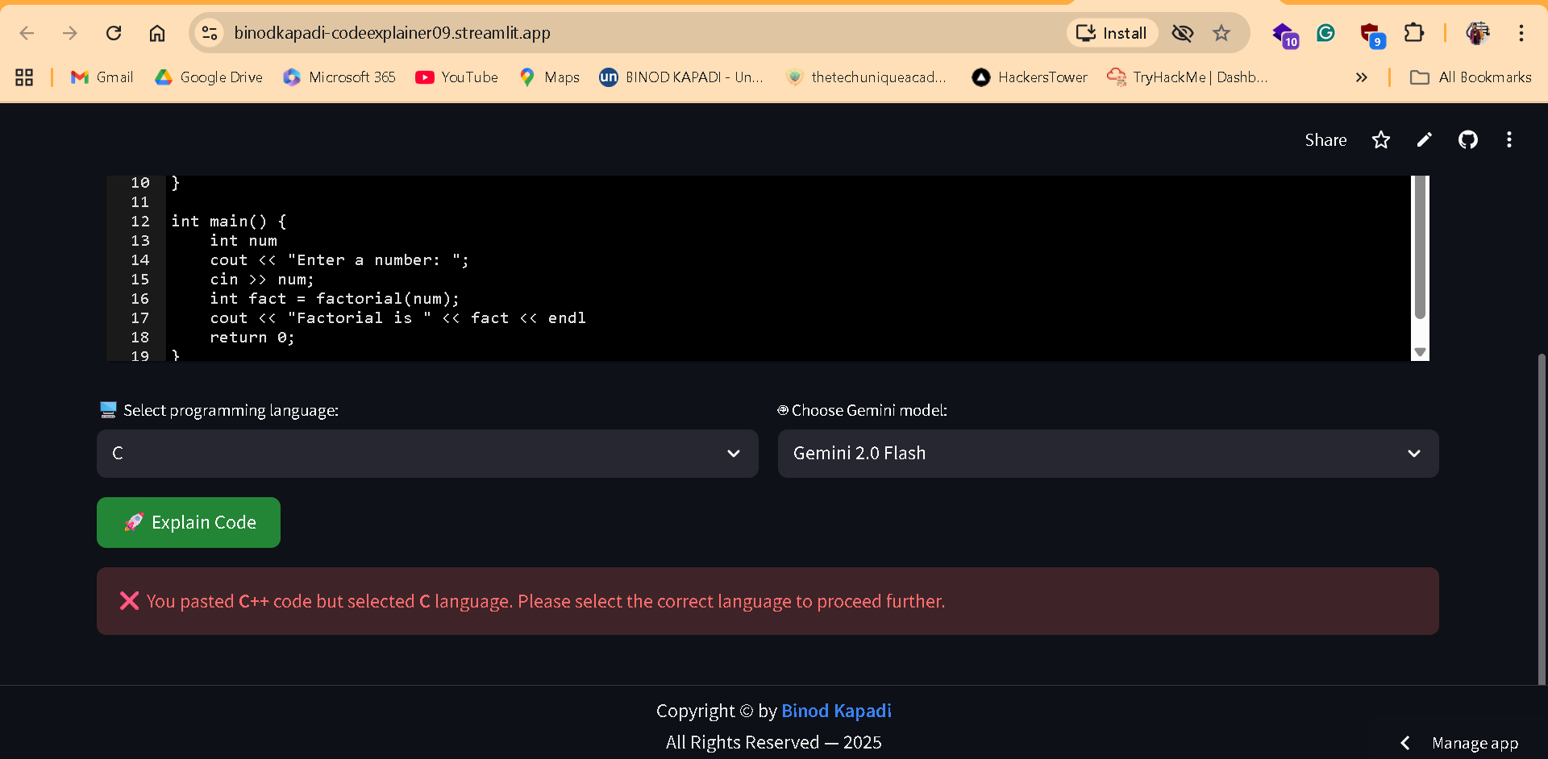Mark the app with the star icon
This screenshot has height=759, width=1548.
coord(1381,139)
